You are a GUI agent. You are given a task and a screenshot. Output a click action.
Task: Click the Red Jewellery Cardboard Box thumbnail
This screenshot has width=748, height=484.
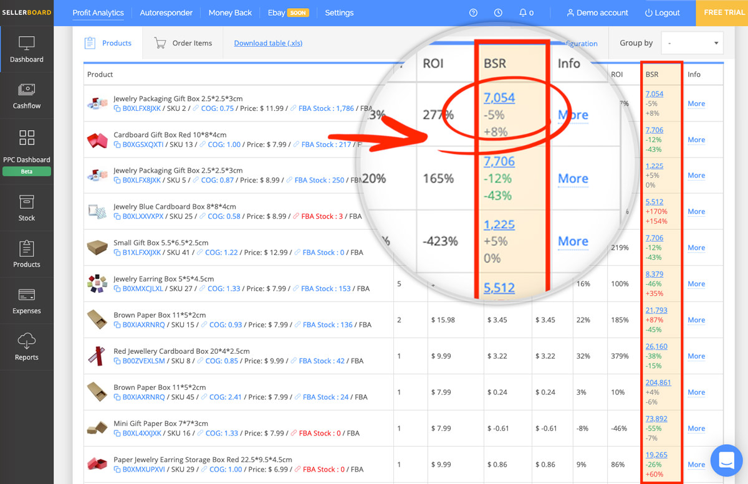pyautogui.click(x=97, y=356)
